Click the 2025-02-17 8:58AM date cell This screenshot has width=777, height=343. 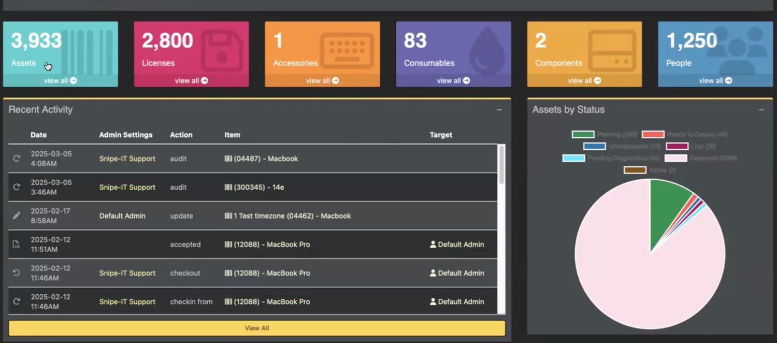point(50,216)
